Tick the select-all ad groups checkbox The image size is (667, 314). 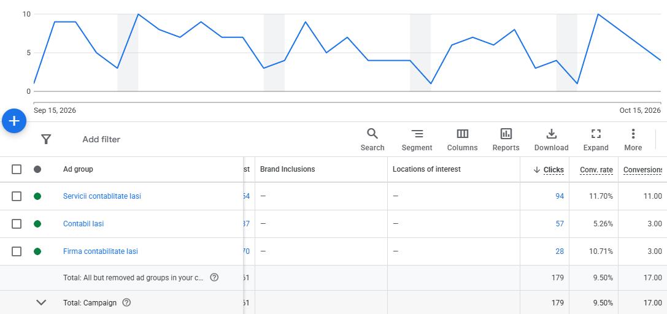point(16,169)
